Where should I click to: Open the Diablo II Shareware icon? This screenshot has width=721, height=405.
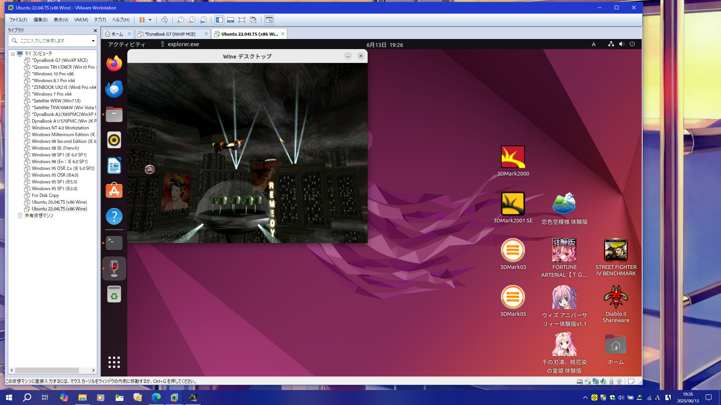click(616, 304)
